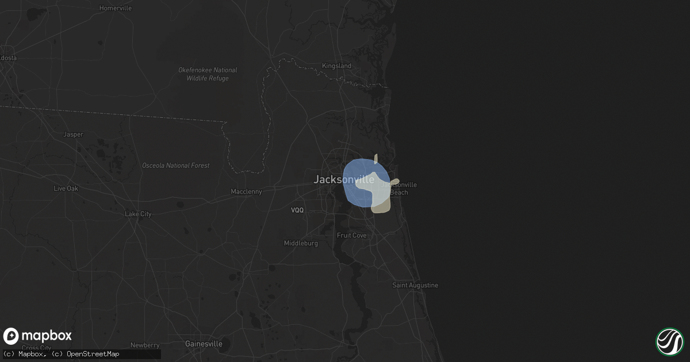690x362 pixels.
Task: Click the Fruit Cove label
Action: [352, 236]
